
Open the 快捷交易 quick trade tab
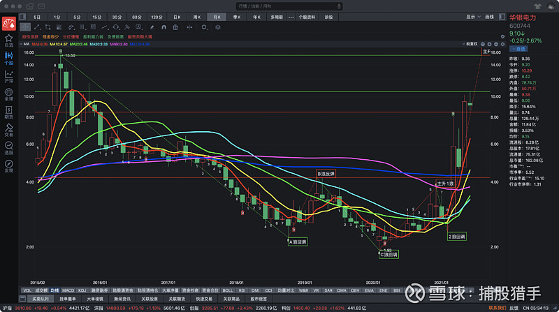coord(204,299)
